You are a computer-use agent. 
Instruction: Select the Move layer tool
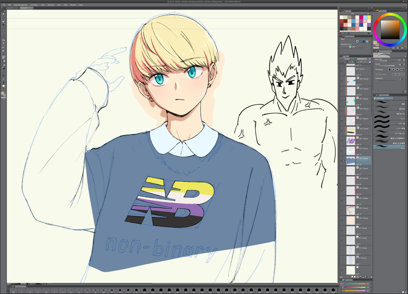click(x=3, y=25)
